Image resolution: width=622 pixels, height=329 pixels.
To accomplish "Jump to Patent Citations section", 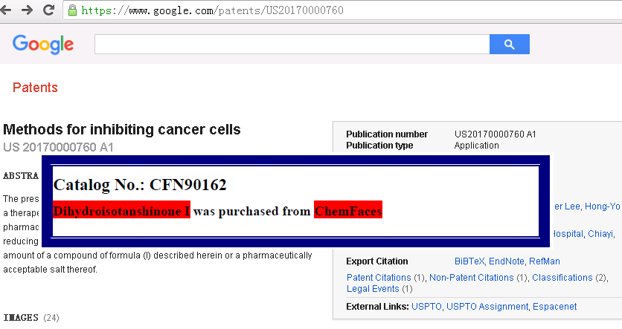I will pos(379,278).
